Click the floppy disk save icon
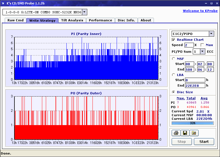 click(185, 133)
